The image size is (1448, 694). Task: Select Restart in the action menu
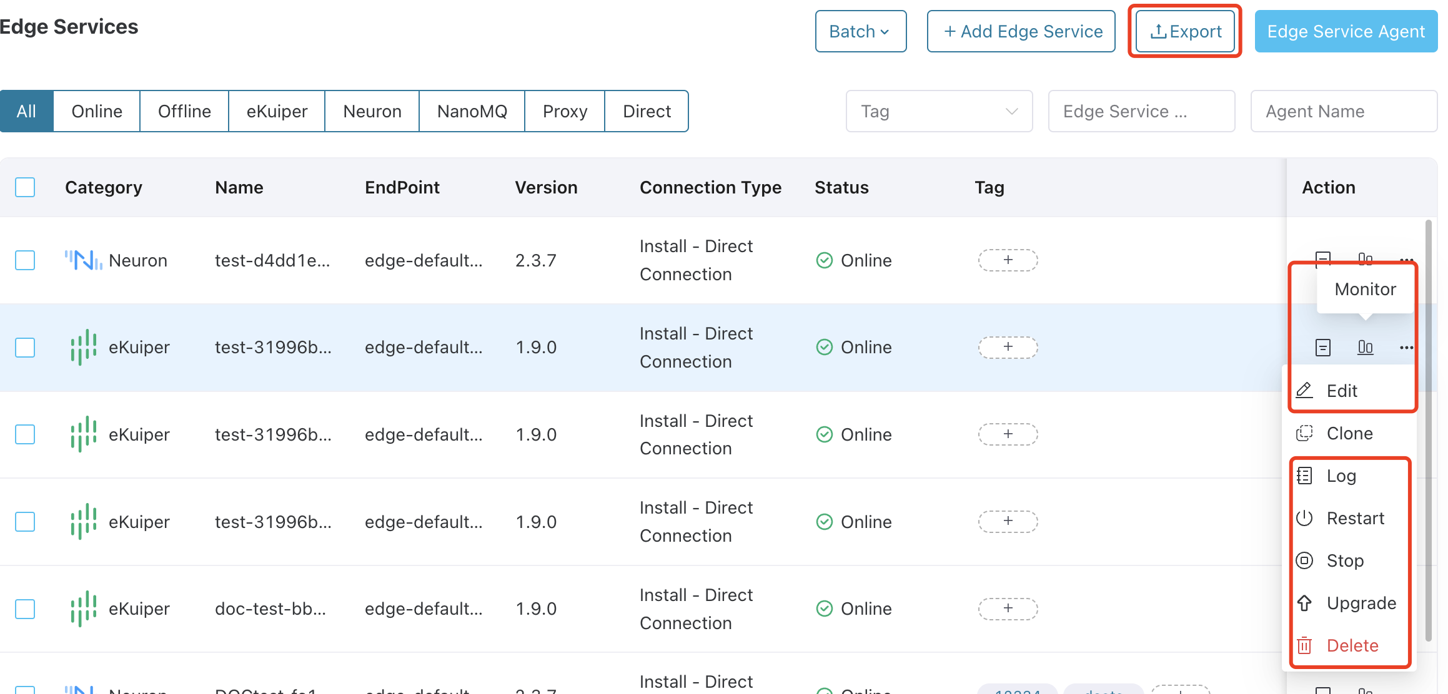point(1349,518)
